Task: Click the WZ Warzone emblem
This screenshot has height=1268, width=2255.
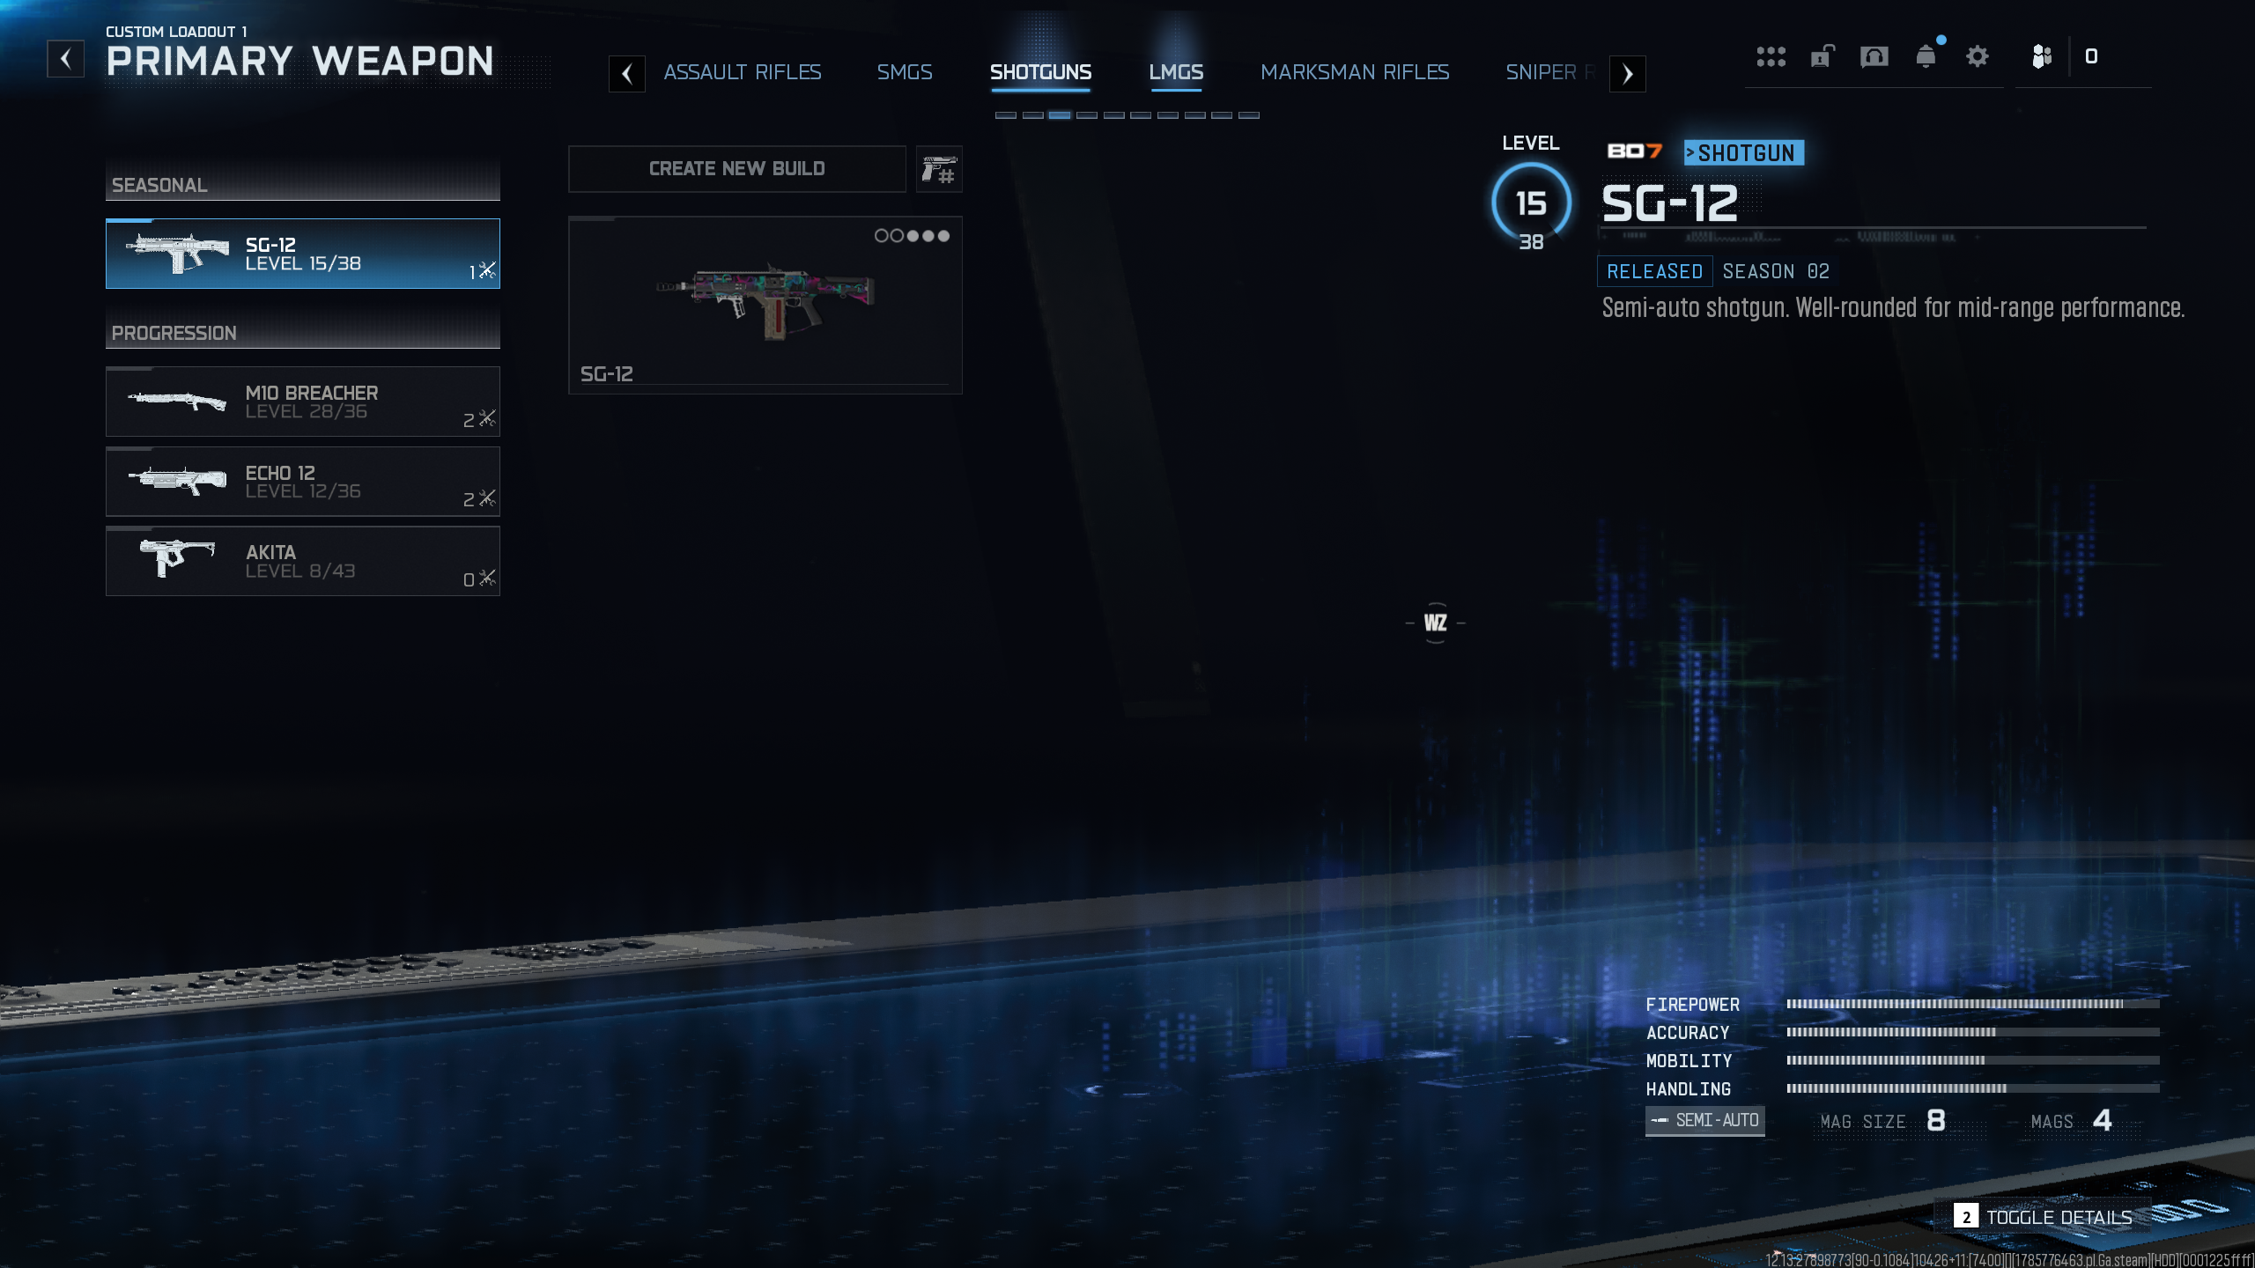Action: click(x=1436, y=623)
